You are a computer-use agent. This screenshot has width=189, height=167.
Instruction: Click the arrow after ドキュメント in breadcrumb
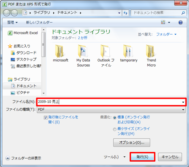pos(80,13)
